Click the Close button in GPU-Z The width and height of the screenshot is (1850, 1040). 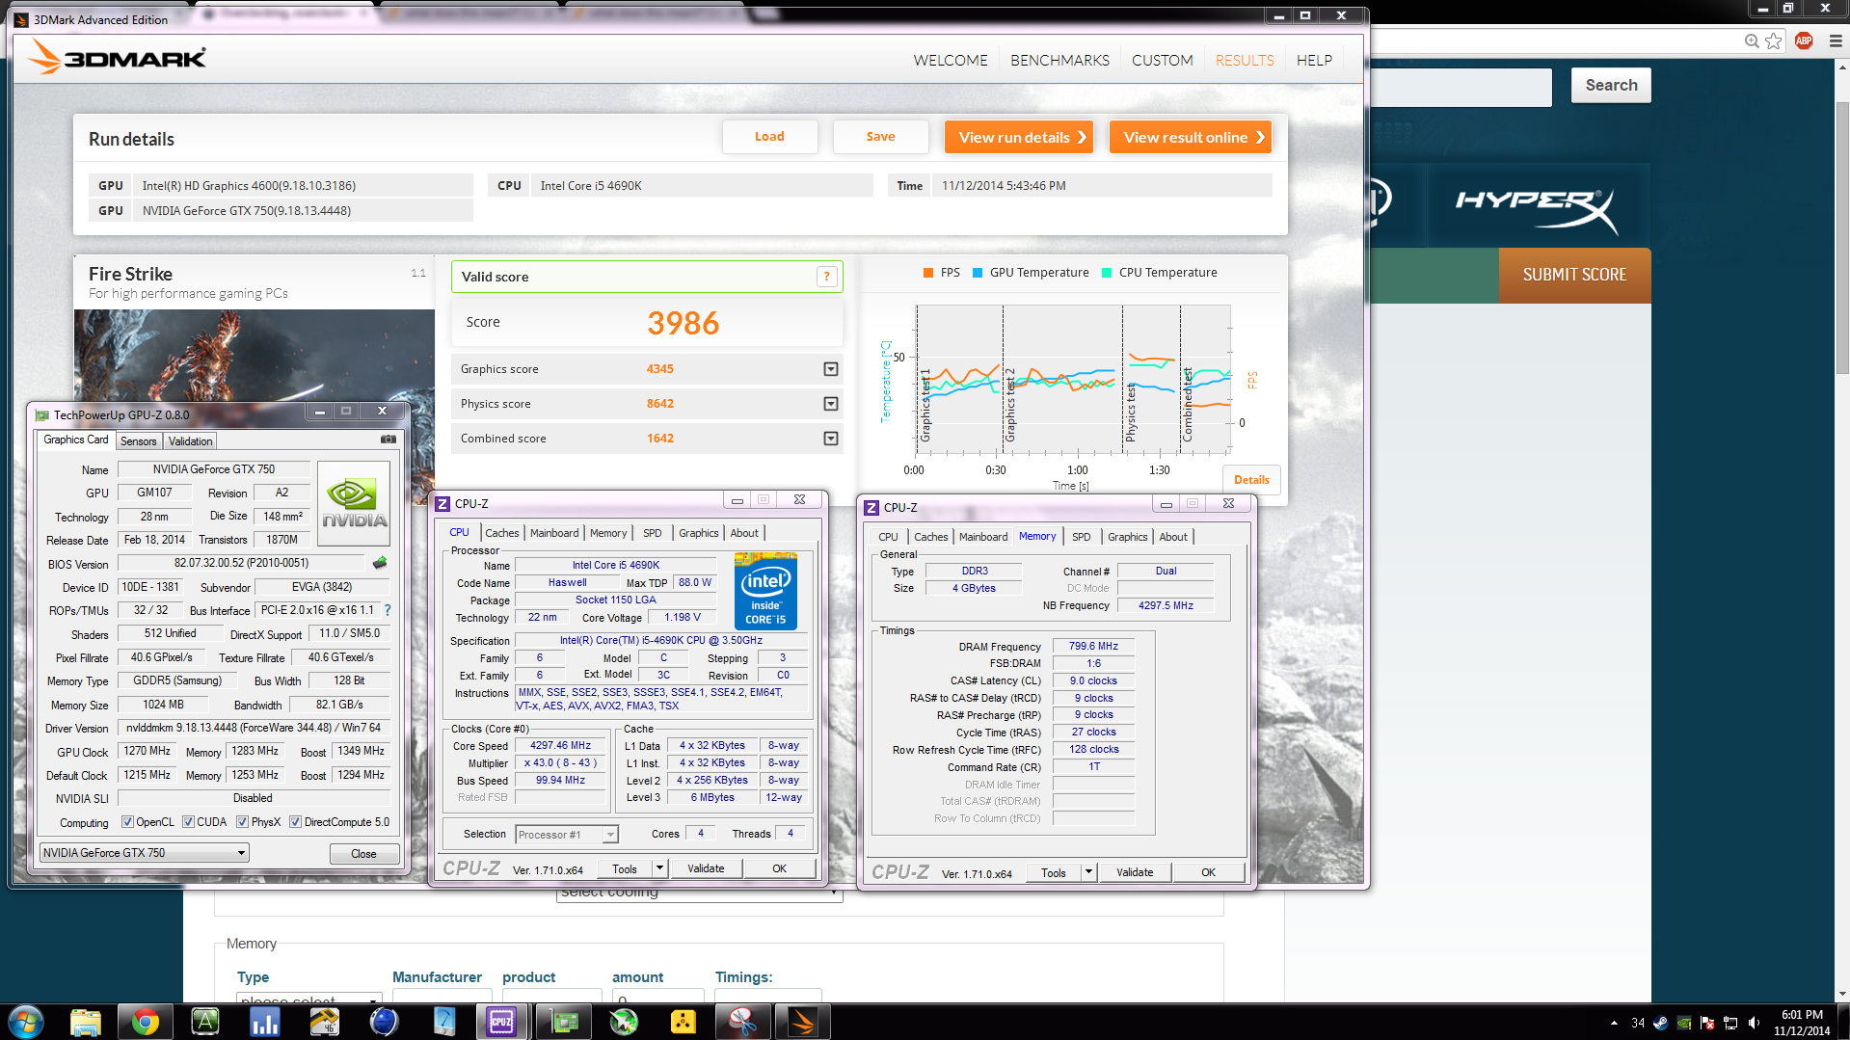click(x=363, y=853)
